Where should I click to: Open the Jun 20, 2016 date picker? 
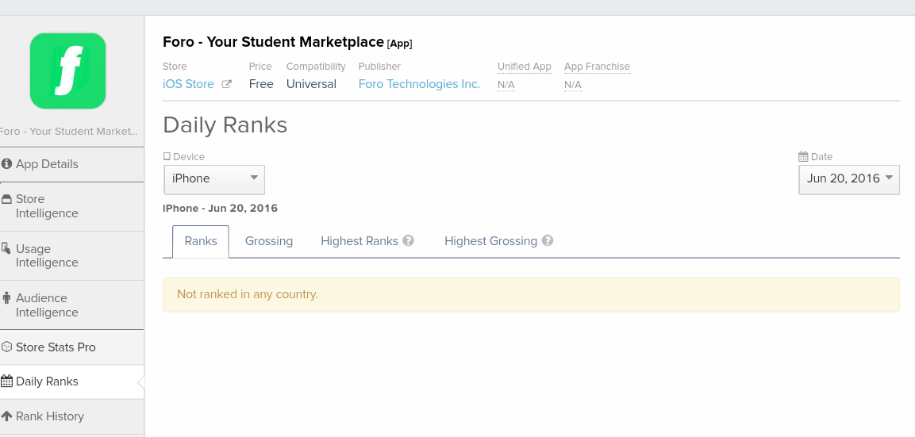click(848, 179)
